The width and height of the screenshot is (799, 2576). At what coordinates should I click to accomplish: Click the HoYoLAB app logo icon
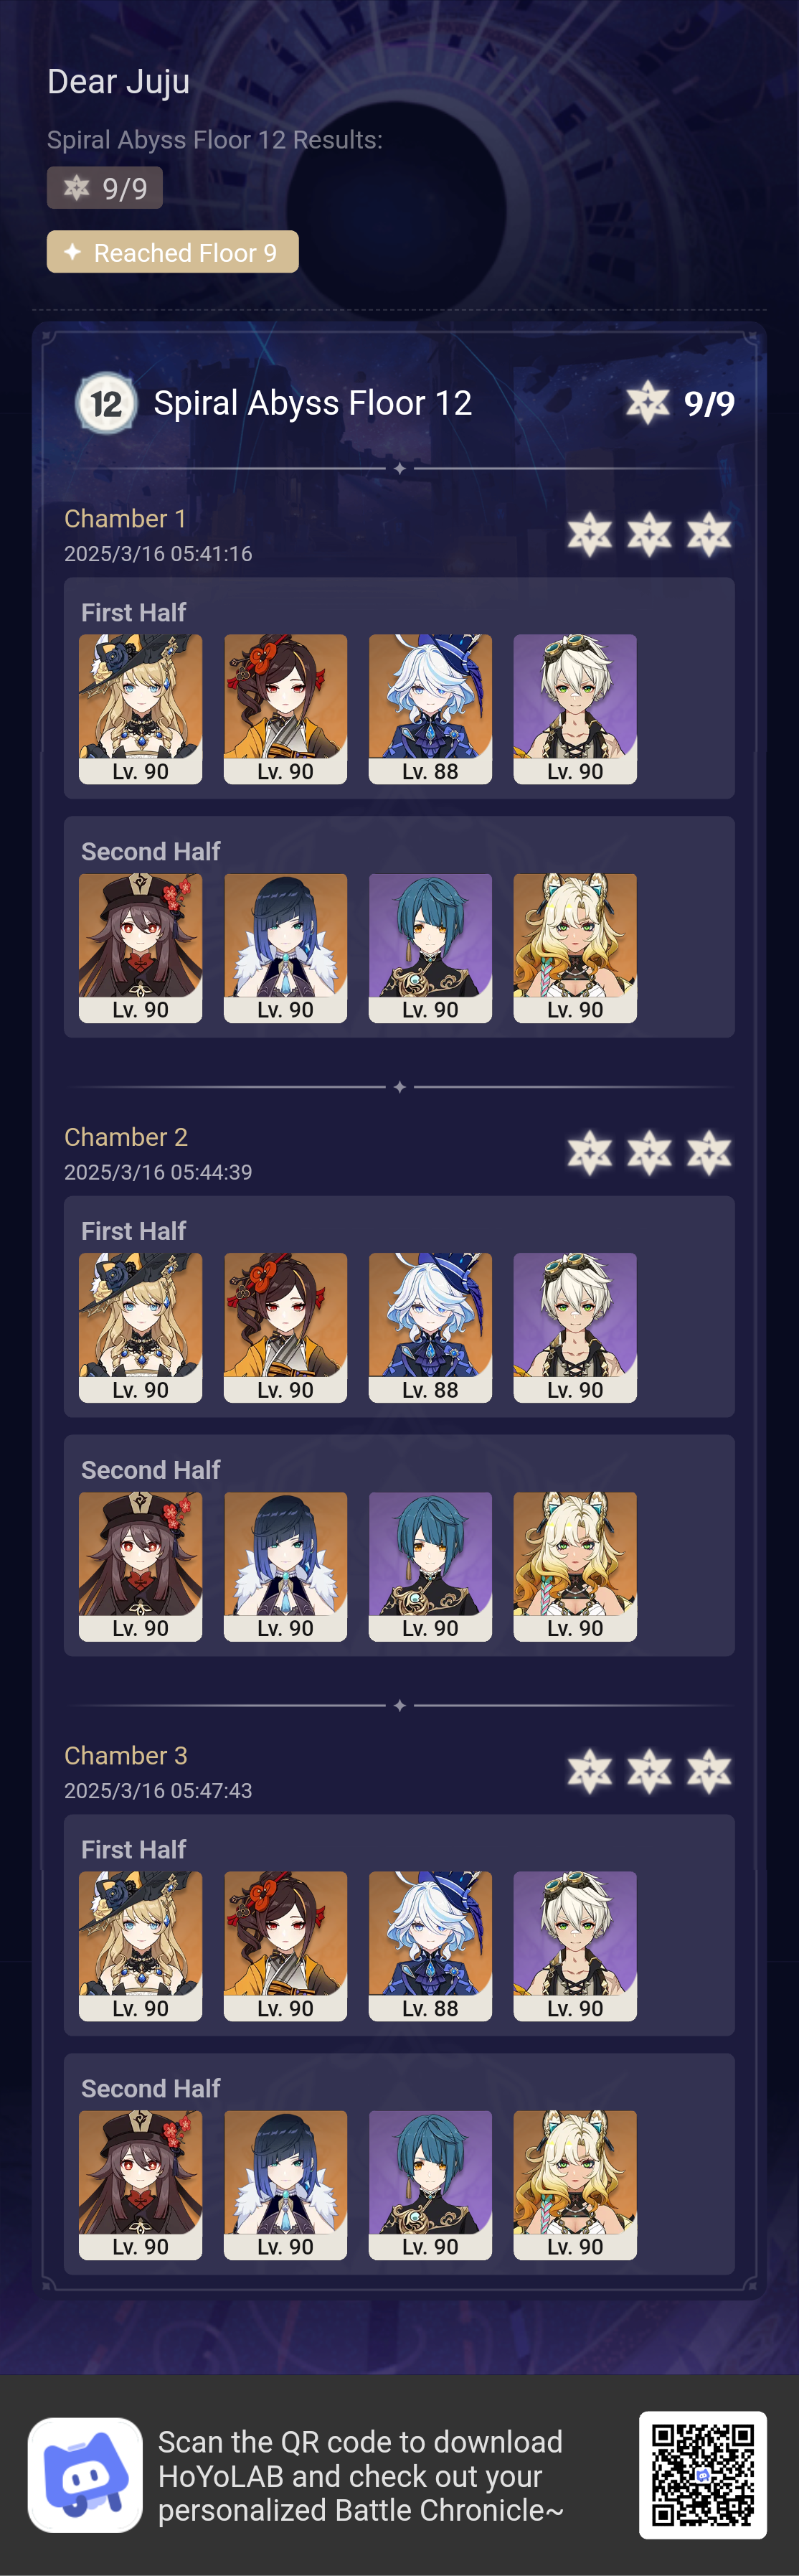[x=85, y=2475]
